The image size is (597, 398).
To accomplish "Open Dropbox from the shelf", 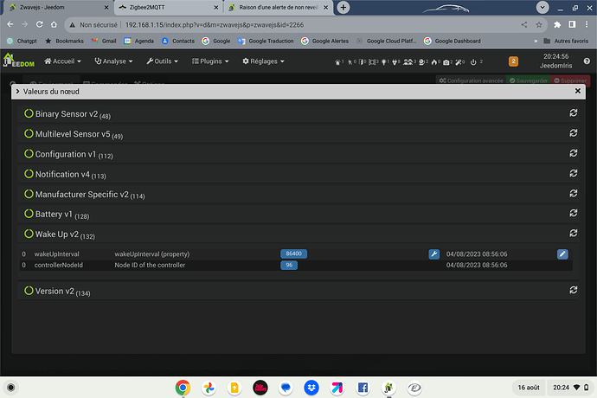I will pos(311,388).
